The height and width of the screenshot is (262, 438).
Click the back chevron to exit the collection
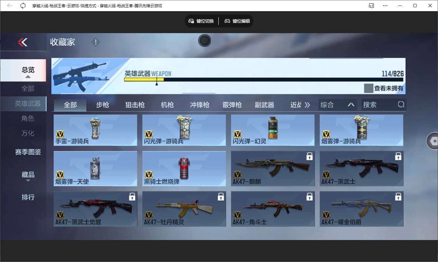coord(23,42)
